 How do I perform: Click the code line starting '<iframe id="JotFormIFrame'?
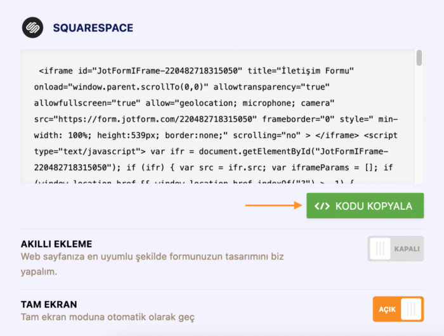[196, 71]
